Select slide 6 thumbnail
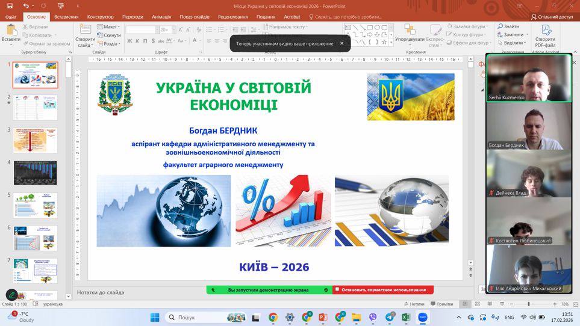 coord(36,238)
